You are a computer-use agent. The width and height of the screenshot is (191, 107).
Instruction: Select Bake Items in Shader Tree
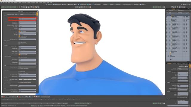coord(172,58)
